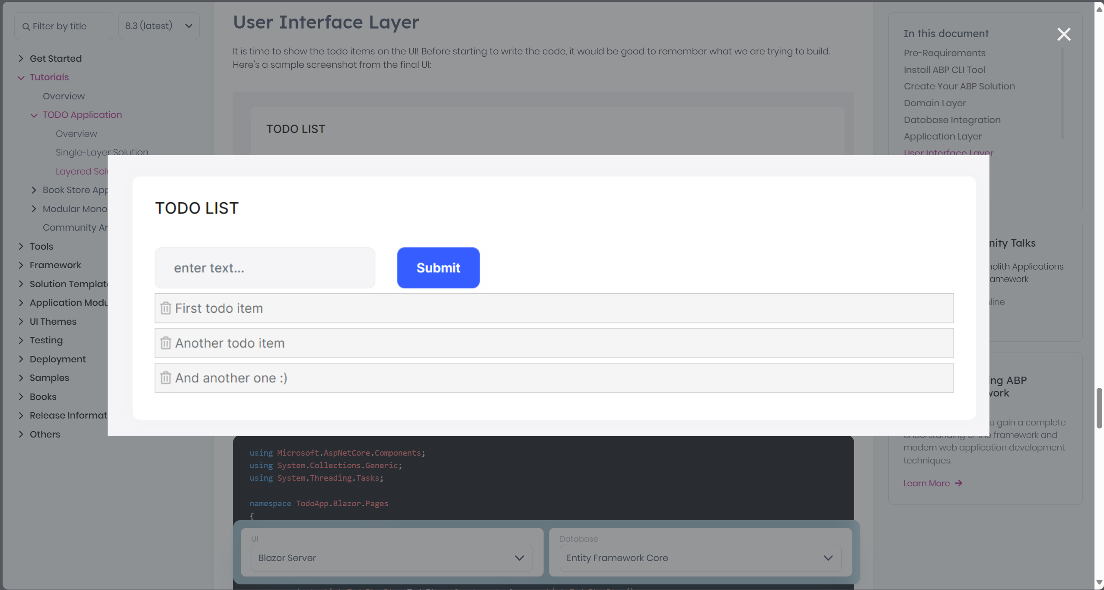Click trash icon beside First todo item
Image resolution: width=1104 pixels, height=590 pixels.
pos(166,308)
